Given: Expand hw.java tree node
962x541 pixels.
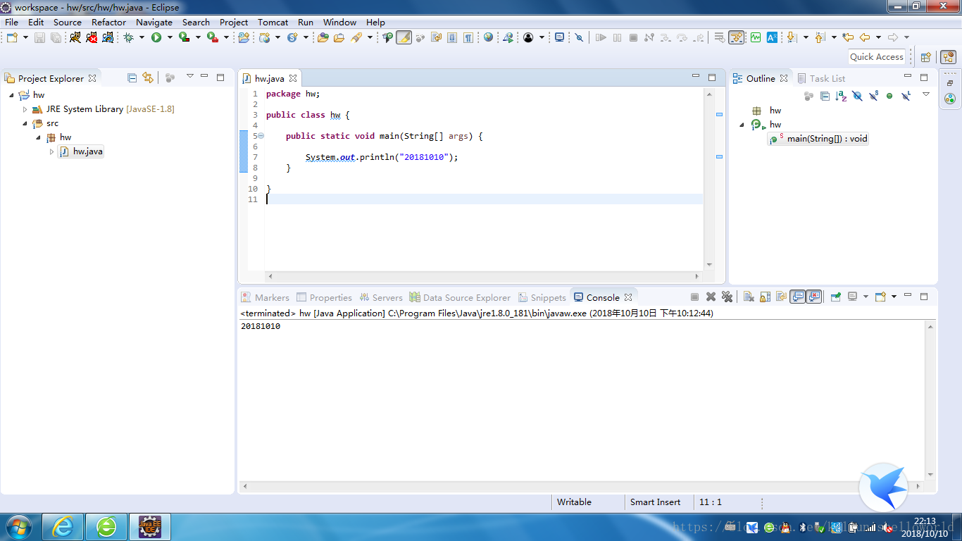Looking at the screenshot, I should click(51, 151).
